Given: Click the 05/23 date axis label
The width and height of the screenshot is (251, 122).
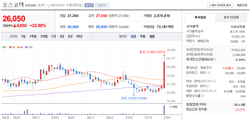Looking at the screenshot, I should (55, 118).
